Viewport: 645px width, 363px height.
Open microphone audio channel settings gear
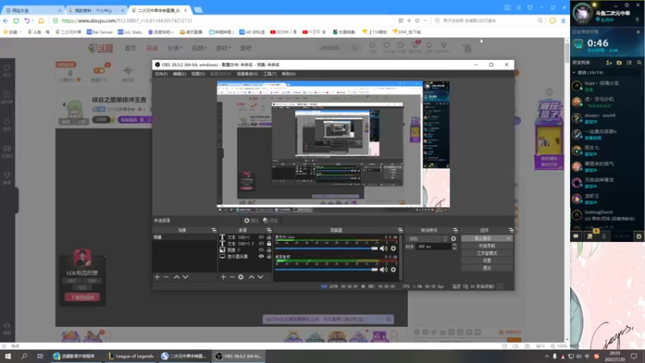click(393, 248)
